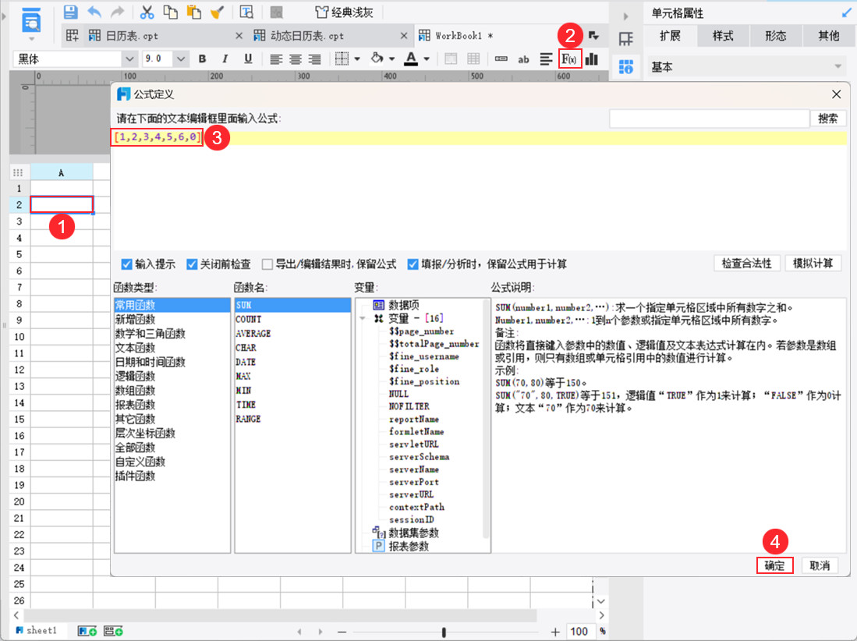
Task: Click the format painter brush icon
Action: [x=218, y=12]
